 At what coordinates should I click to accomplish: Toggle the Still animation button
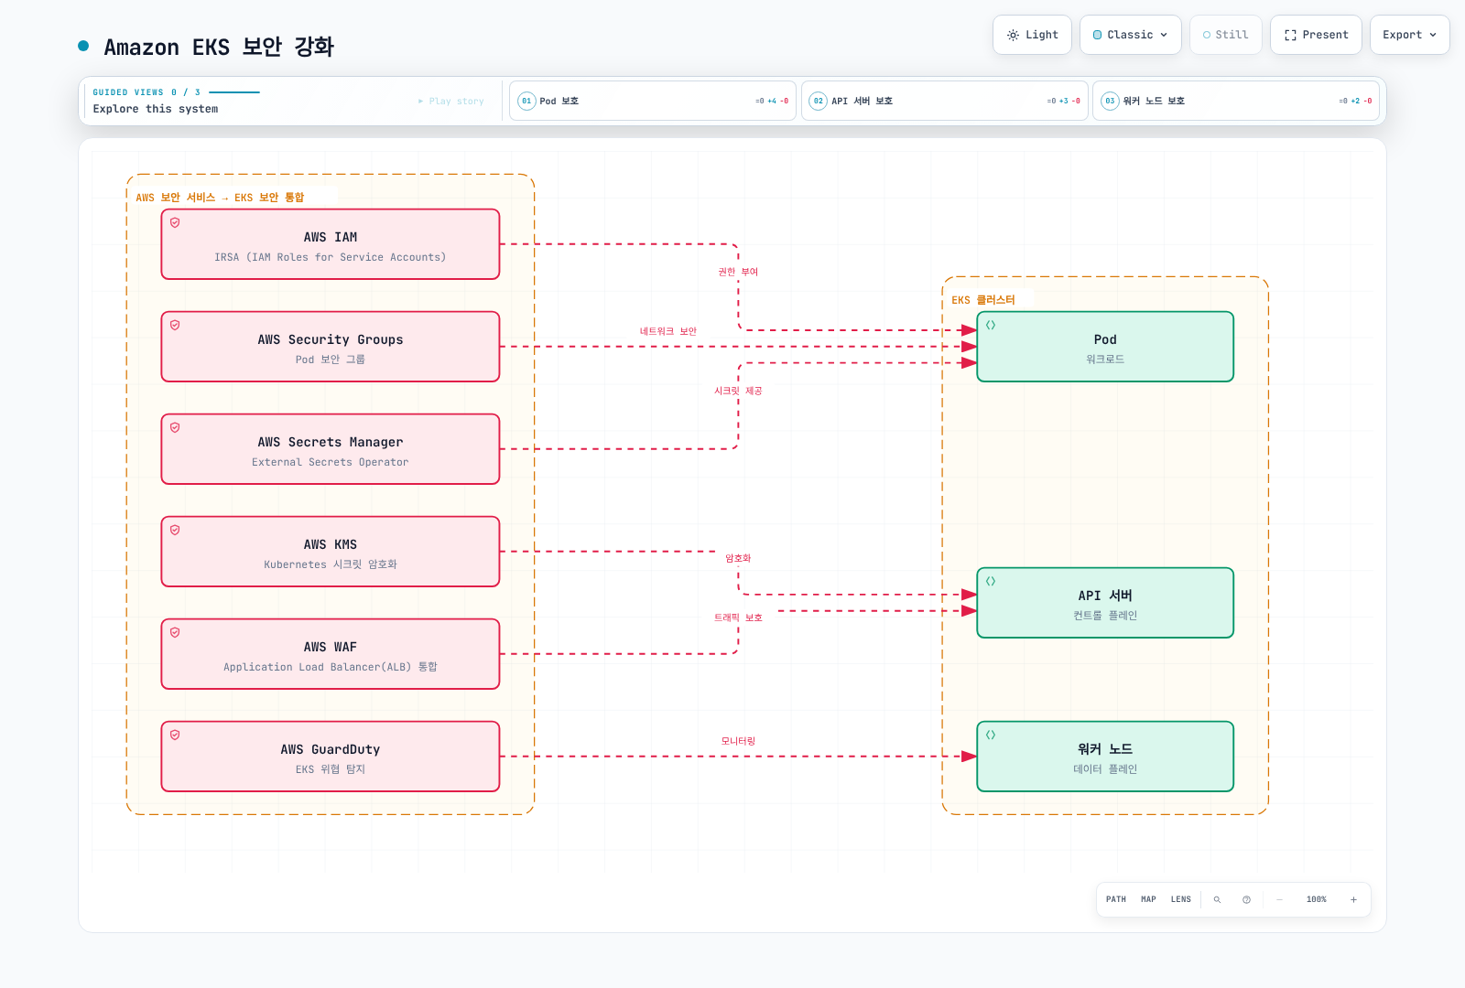(1225, 35)
